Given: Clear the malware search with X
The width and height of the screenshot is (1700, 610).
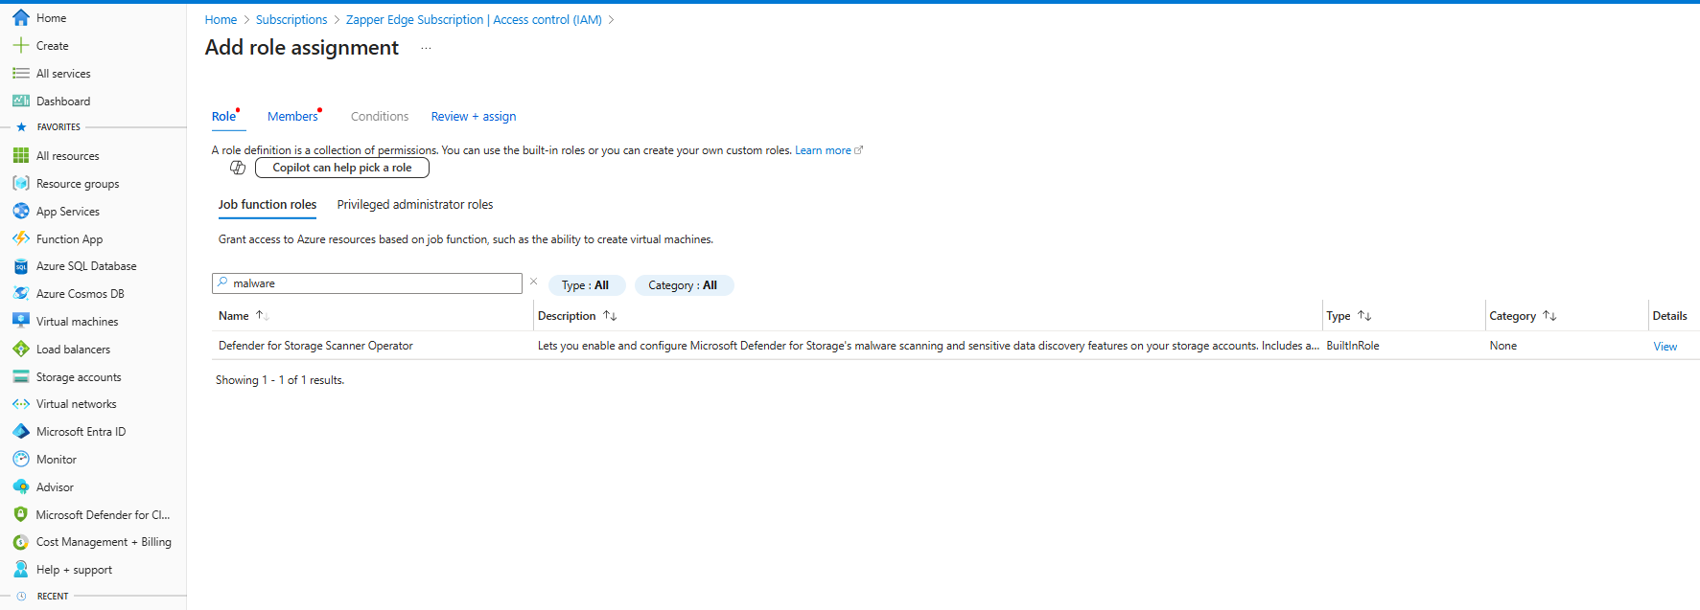Looking at the screenshot, I should tap(534, 282).
